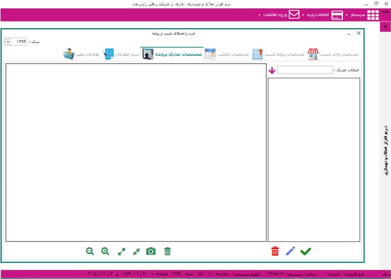Open the year (سال) dropdown
391x279 pixels.
[x=8, y=42]
